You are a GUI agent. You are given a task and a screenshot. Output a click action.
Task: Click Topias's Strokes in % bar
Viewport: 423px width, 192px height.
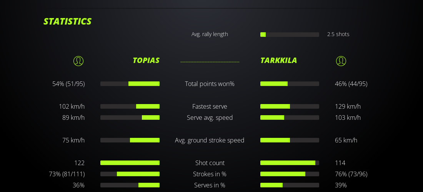tap(130, 174)
